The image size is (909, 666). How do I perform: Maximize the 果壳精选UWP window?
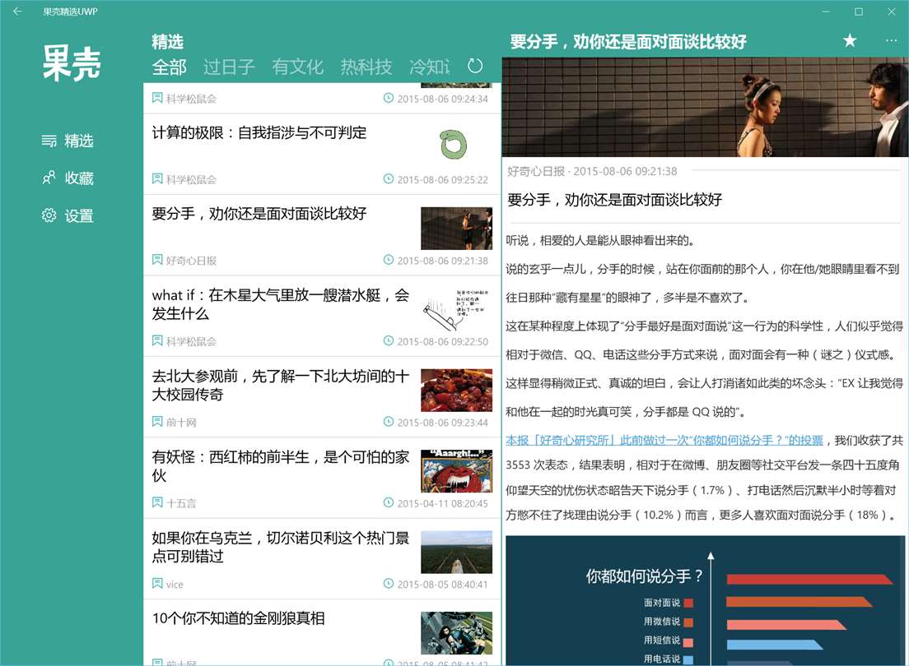pos(859,11)
